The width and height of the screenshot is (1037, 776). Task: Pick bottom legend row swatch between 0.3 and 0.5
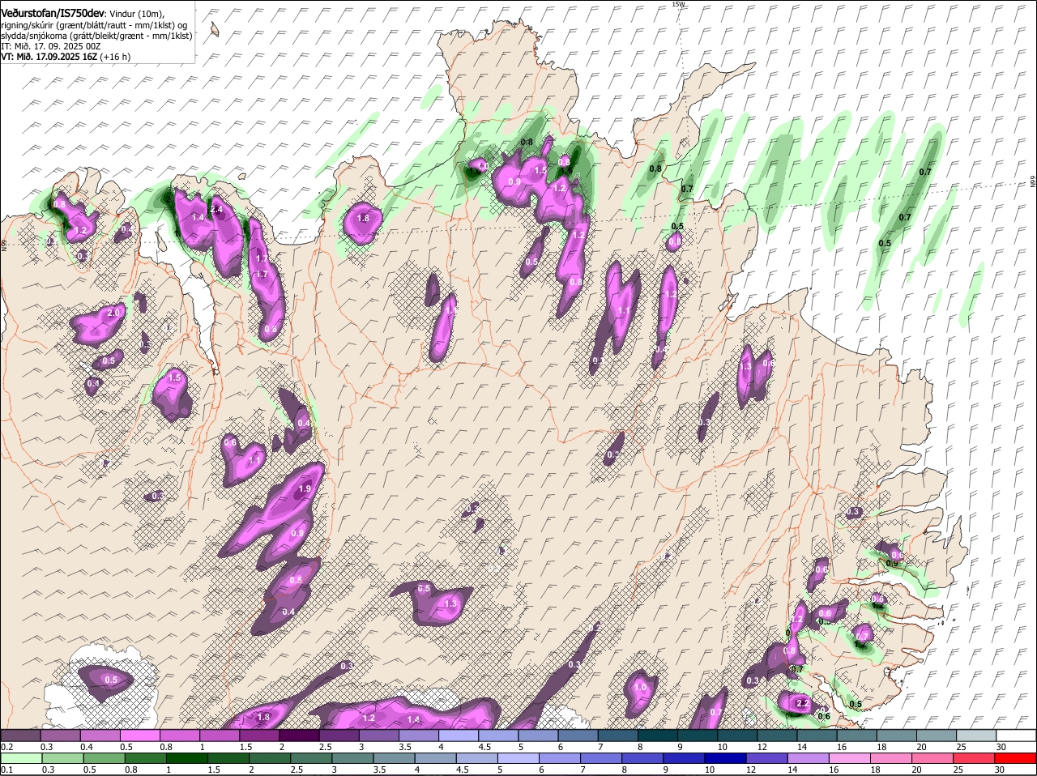point(62,759)
